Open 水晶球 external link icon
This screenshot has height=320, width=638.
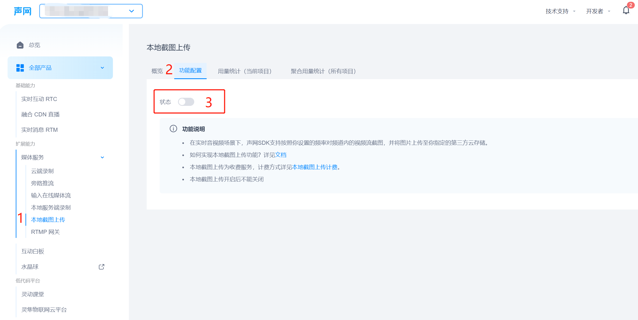(102, 267)
